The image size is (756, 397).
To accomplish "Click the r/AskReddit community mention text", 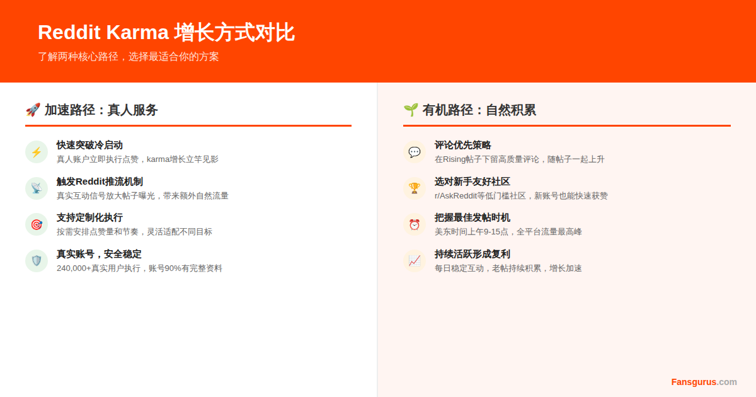I will (x=456, y=195).
